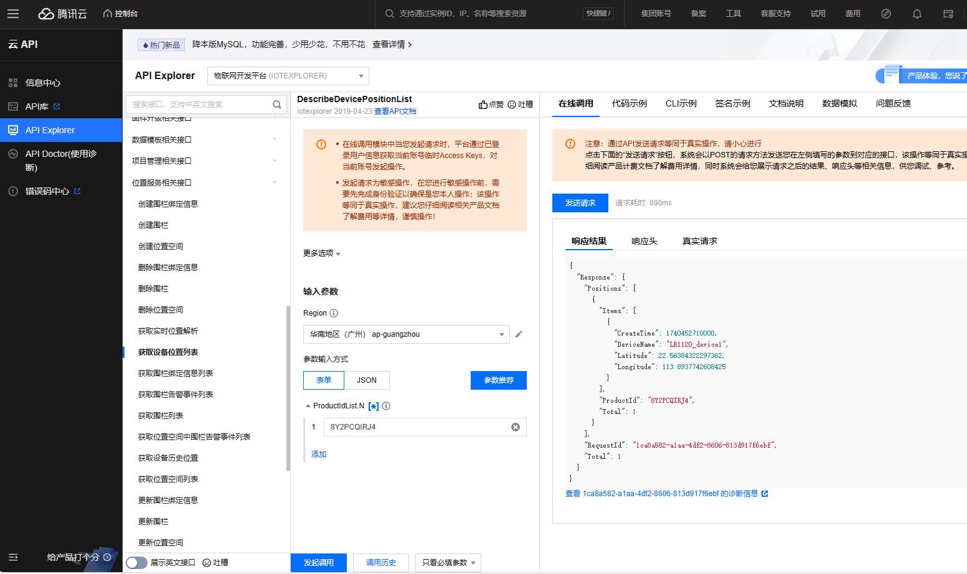This screenshot has height=574, width=967.
Task: Click the API search input field
Action: [x=199, y=104]
